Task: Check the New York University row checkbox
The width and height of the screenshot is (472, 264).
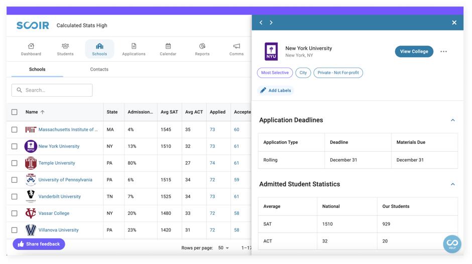Action: pyautogui.click(x=15, y=146)
